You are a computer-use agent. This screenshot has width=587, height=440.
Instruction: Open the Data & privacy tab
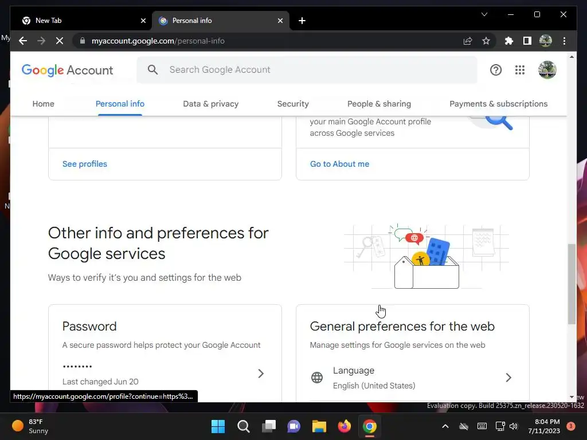tap(211, 104)
